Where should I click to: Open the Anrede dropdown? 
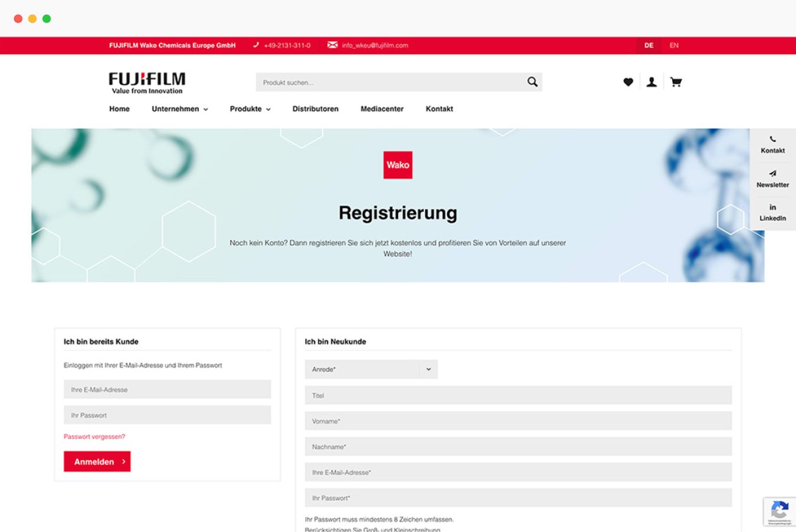[371, 369]
